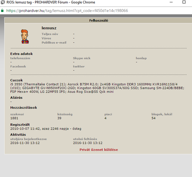Click the utoljára bejelentkezve label
The image size is (192, 177).
click(28, 139)
